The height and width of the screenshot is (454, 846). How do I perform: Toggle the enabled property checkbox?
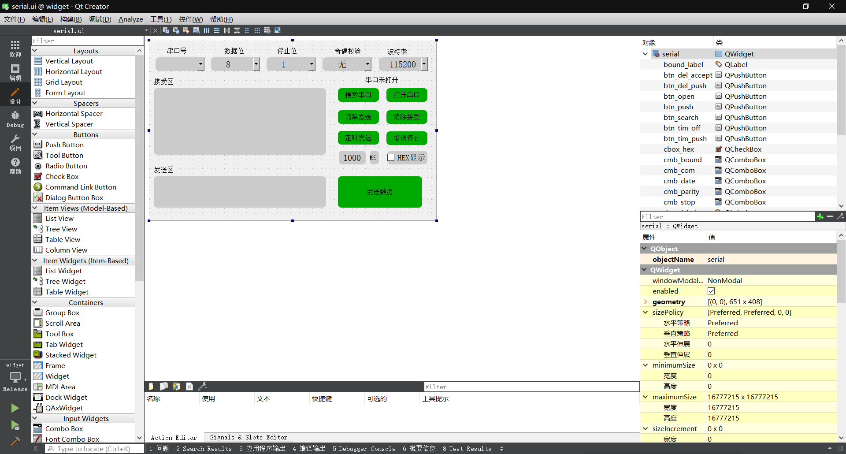[711, 291]
